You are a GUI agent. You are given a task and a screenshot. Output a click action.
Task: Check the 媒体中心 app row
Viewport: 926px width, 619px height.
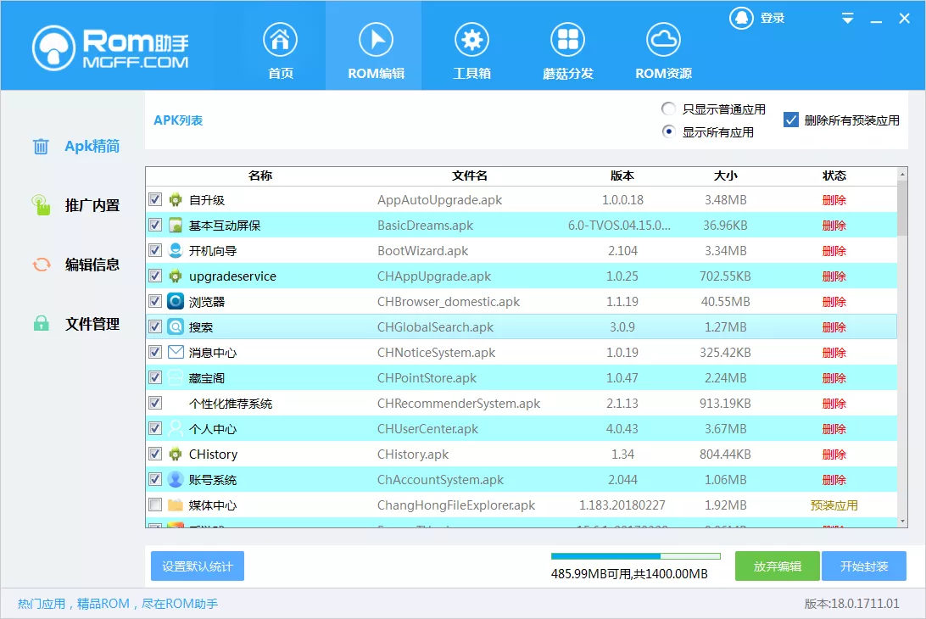(154, 505)
